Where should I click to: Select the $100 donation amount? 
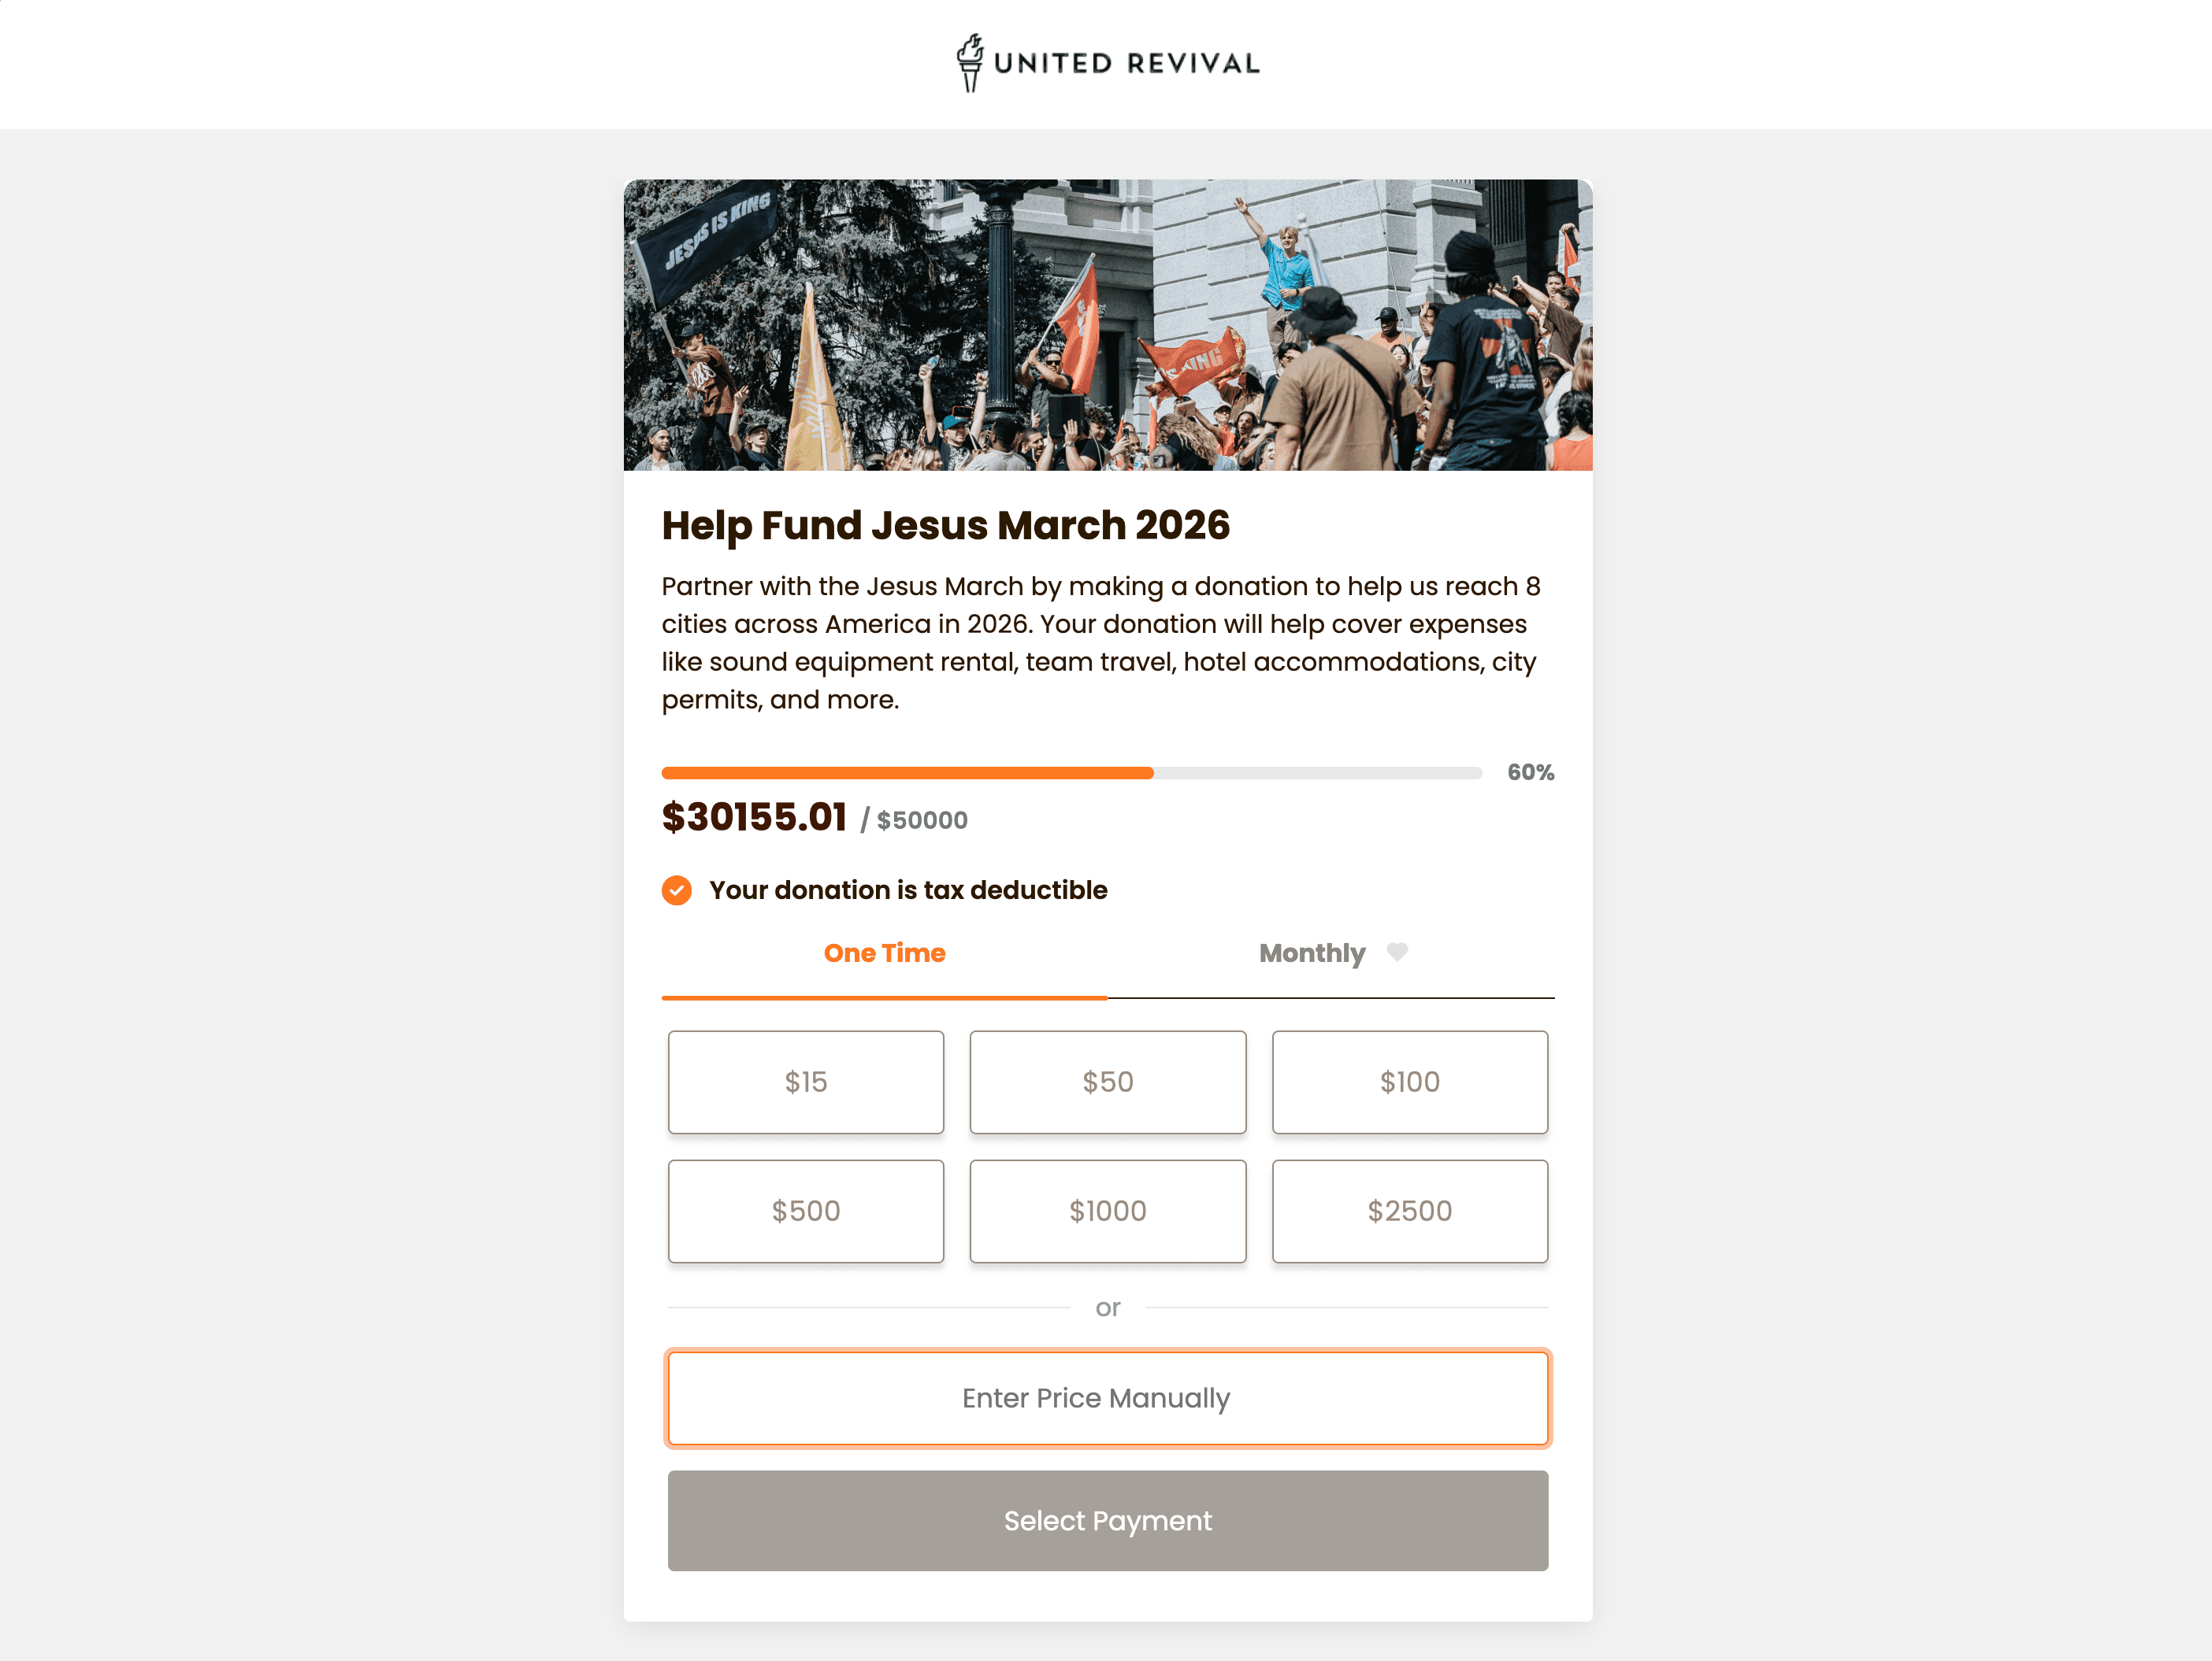click(1409, 1082)
